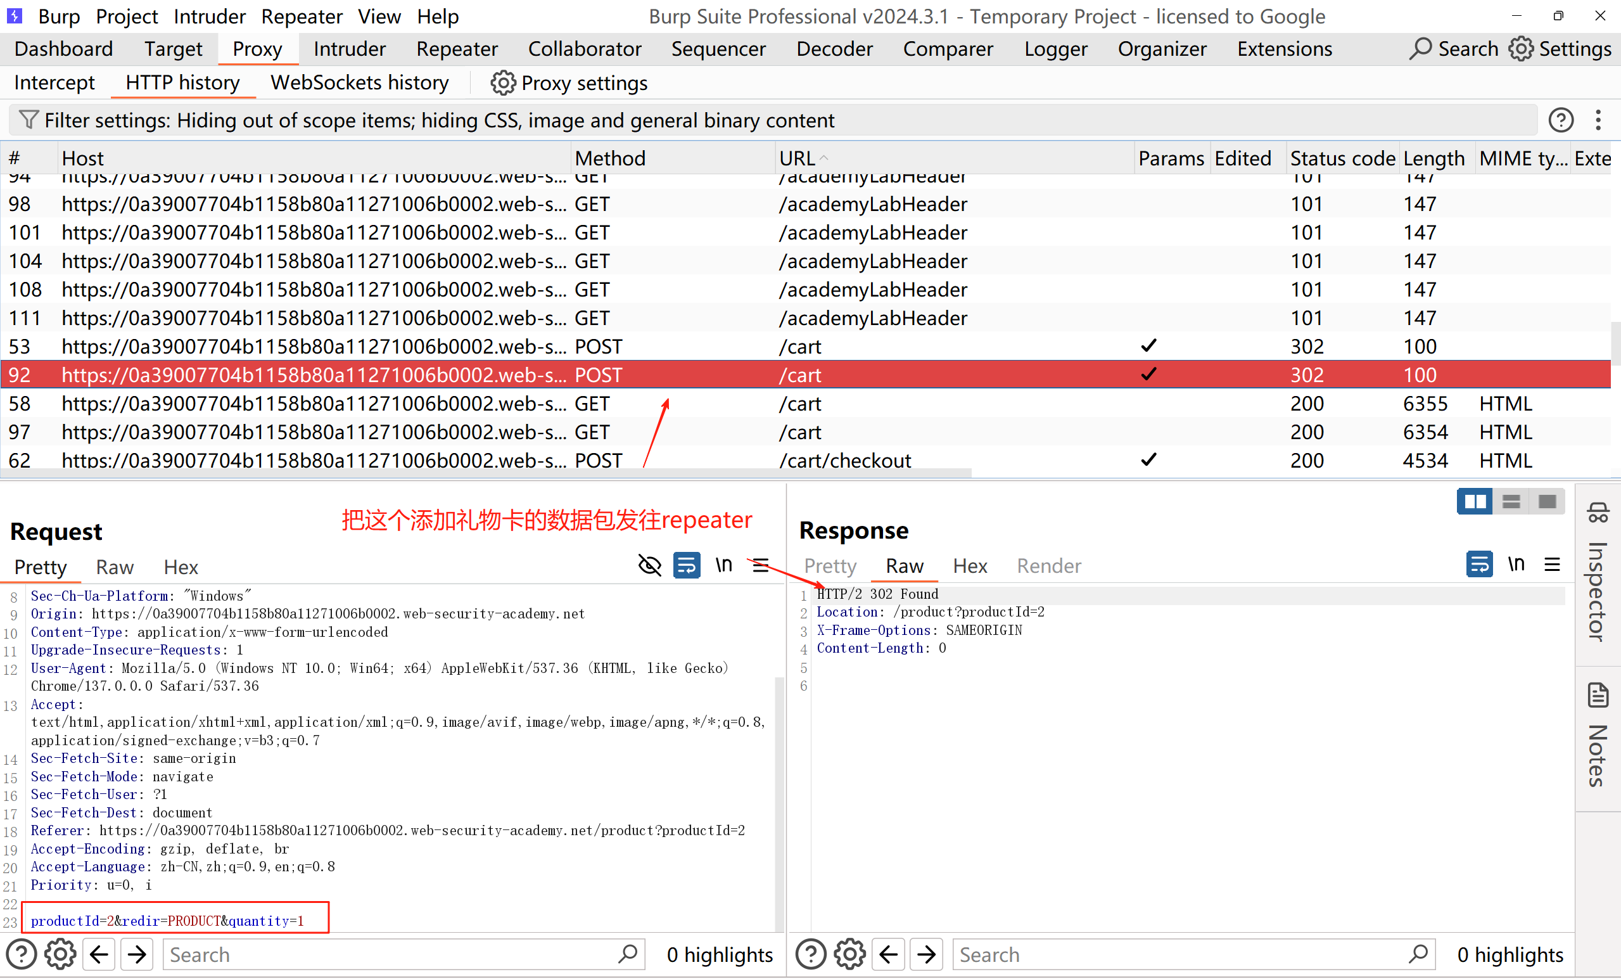Screen dimensions: 1621x979
Task: Go to next match in response search
Action: [x=925, y=955]
